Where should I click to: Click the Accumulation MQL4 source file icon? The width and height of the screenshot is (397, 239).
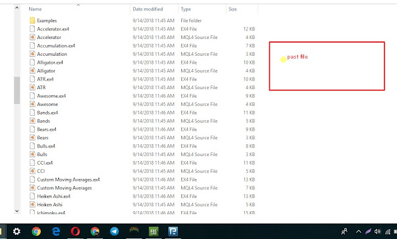(x=32, y=54)
